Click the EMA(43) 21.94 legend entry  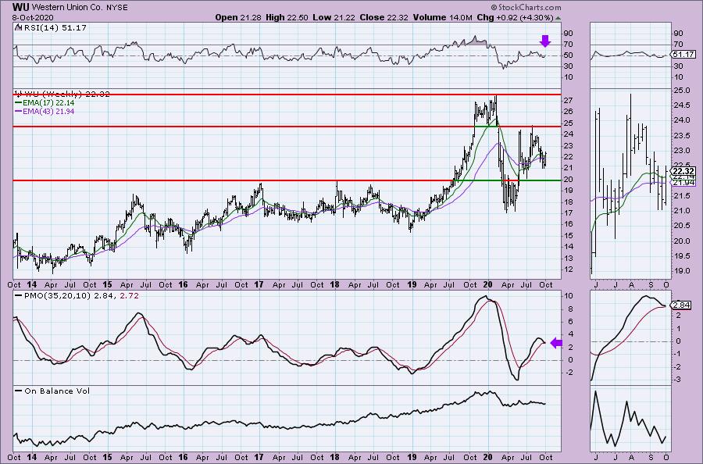pos(48,111)
